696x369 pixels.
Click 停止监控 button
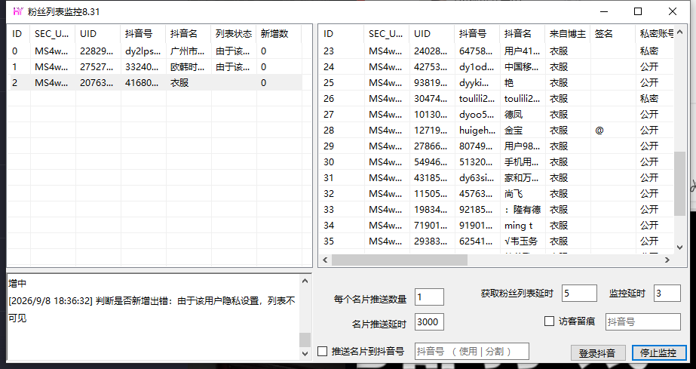tap(659, 353)
